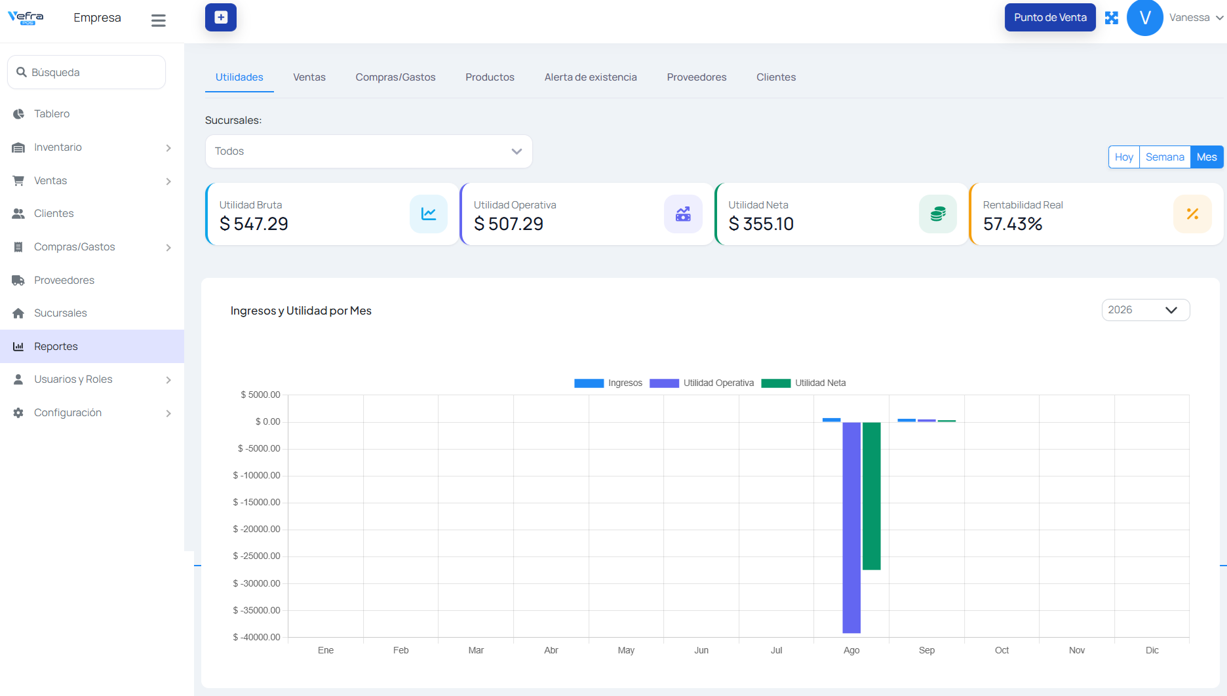Click the Sucursales home icon
Screen dimensions: 1227x696
pos(18,313)
